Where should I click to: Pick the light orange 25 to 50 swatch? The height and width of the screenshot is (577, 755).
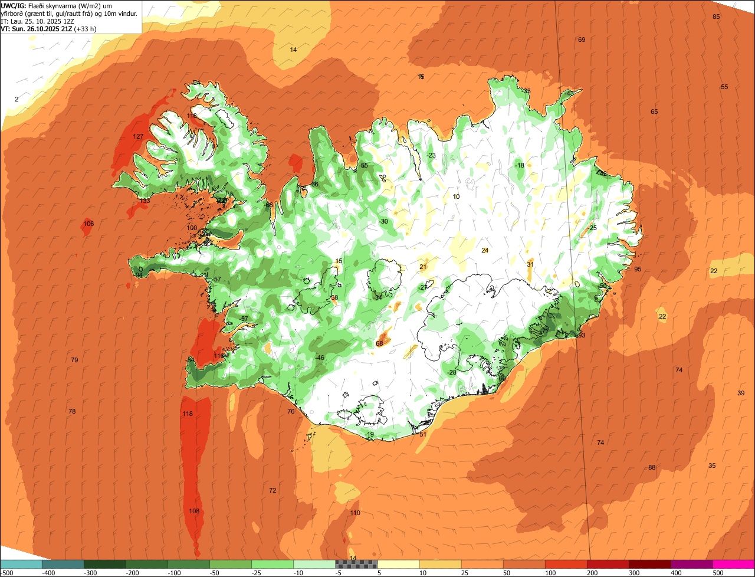(482, 565)
